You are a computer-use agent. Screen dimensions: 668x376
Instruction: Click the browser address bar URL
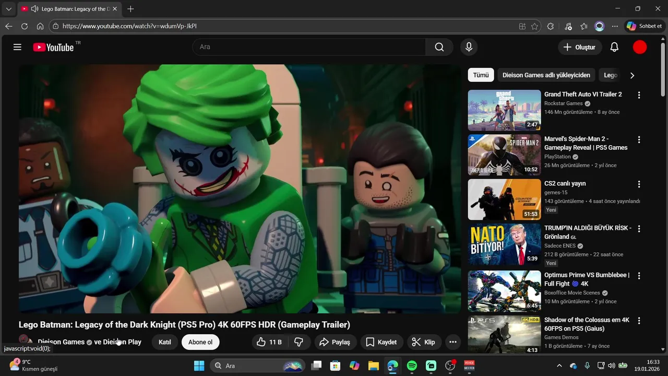coord(129,26)
